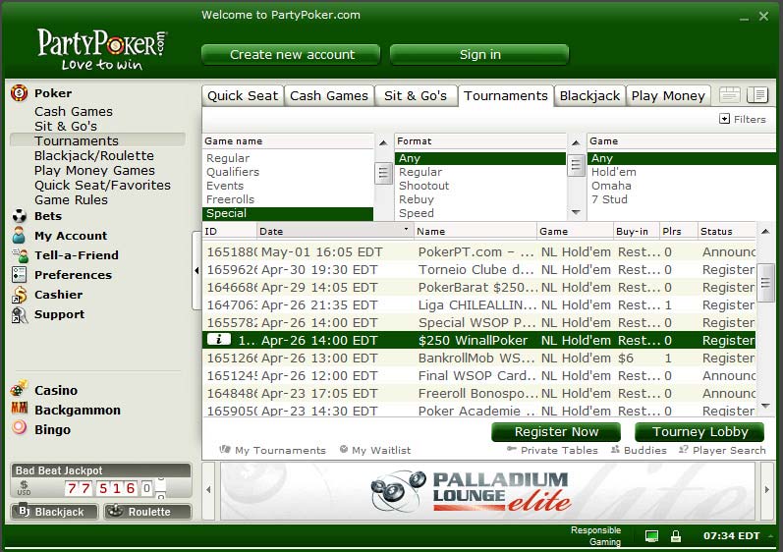Click the Player Search icon

click(x=684, y=449)
